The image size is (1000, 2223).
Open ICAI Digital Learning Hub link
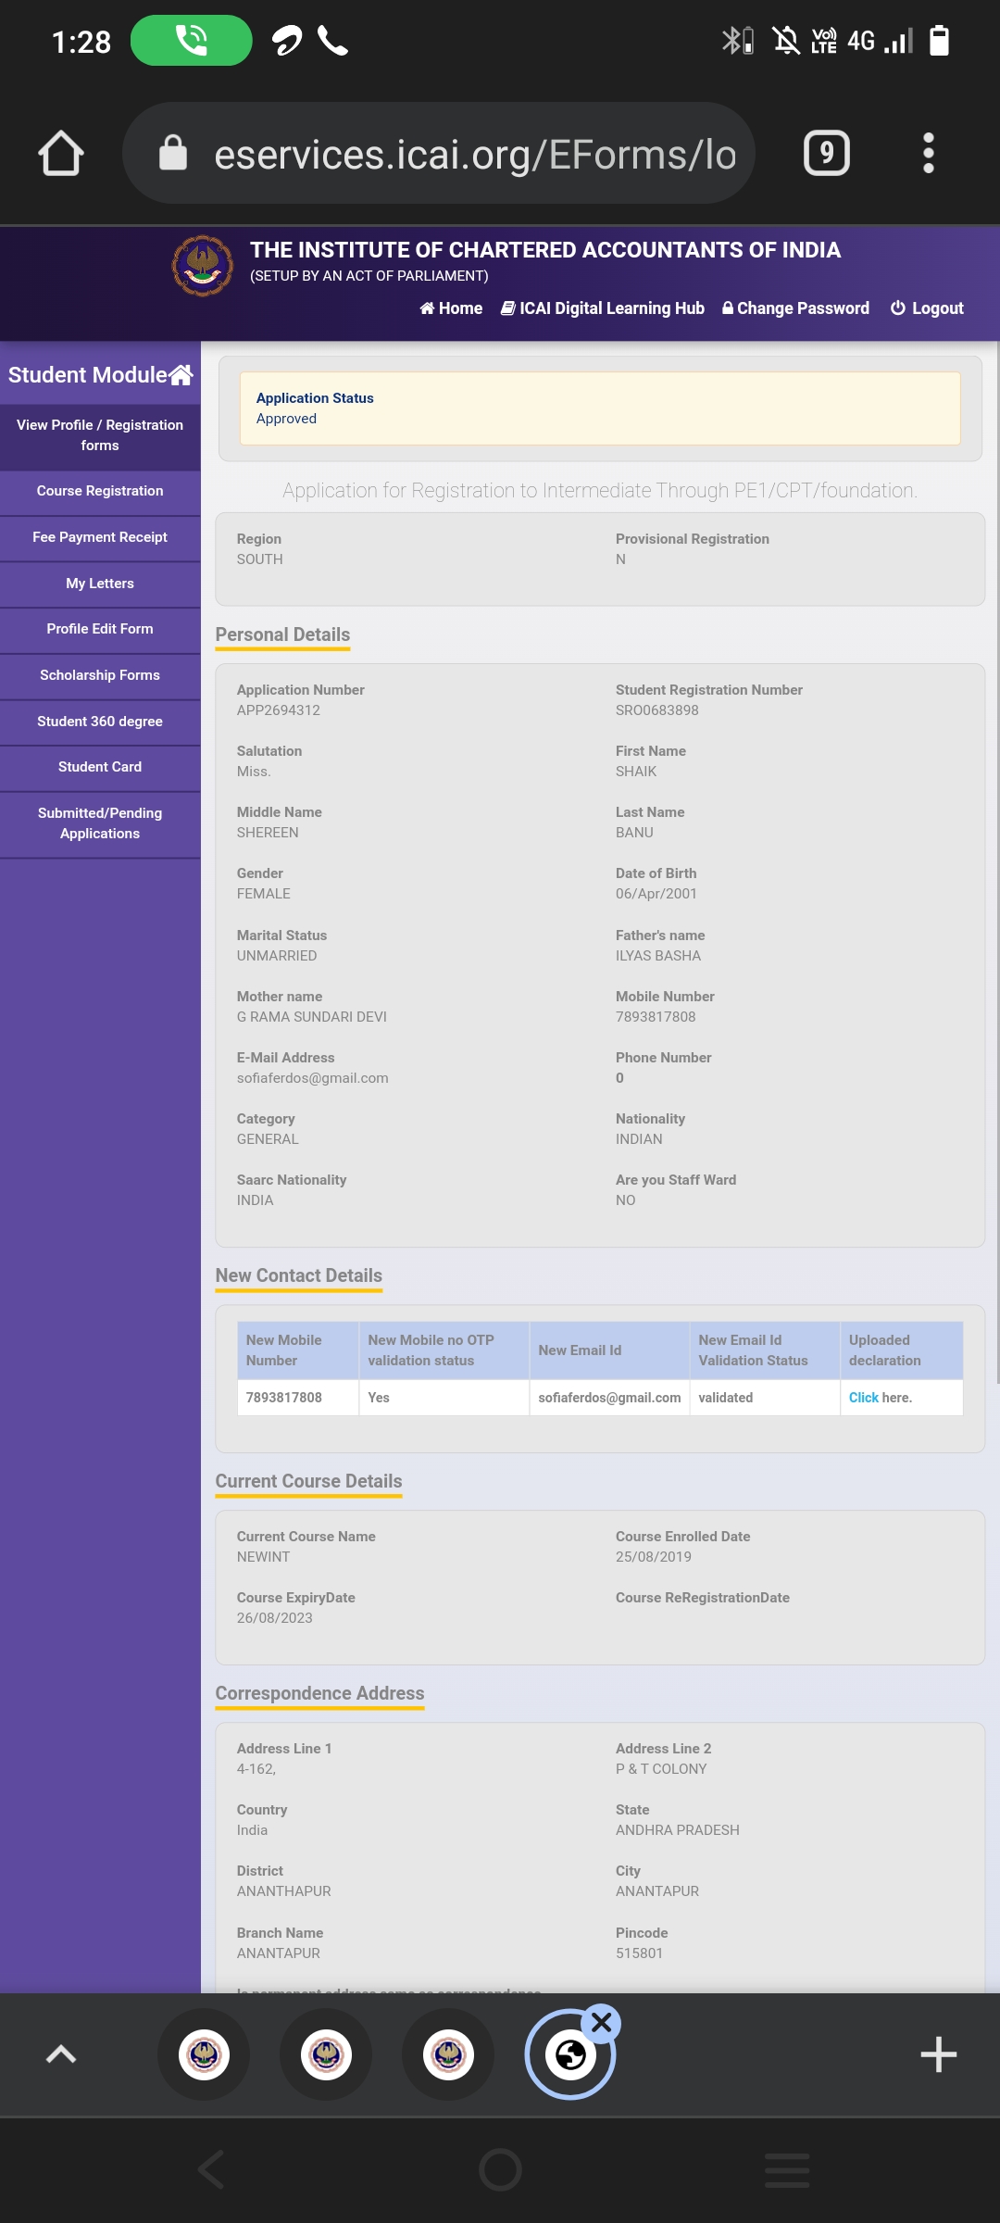(x=603, y=308)
